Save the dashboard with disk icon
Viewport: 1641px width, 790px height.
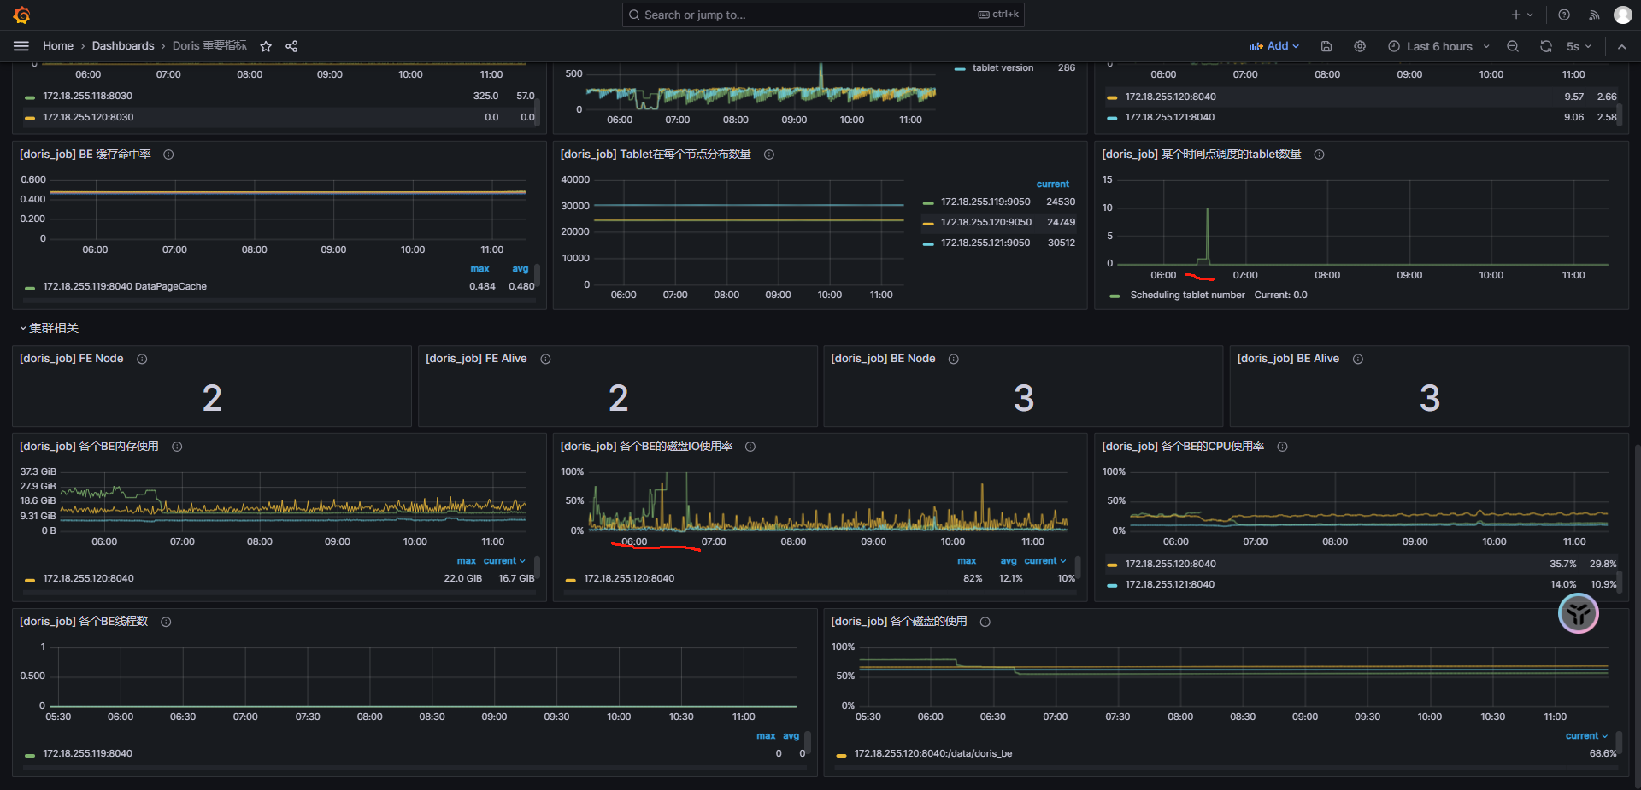(x=1326, y=46)
